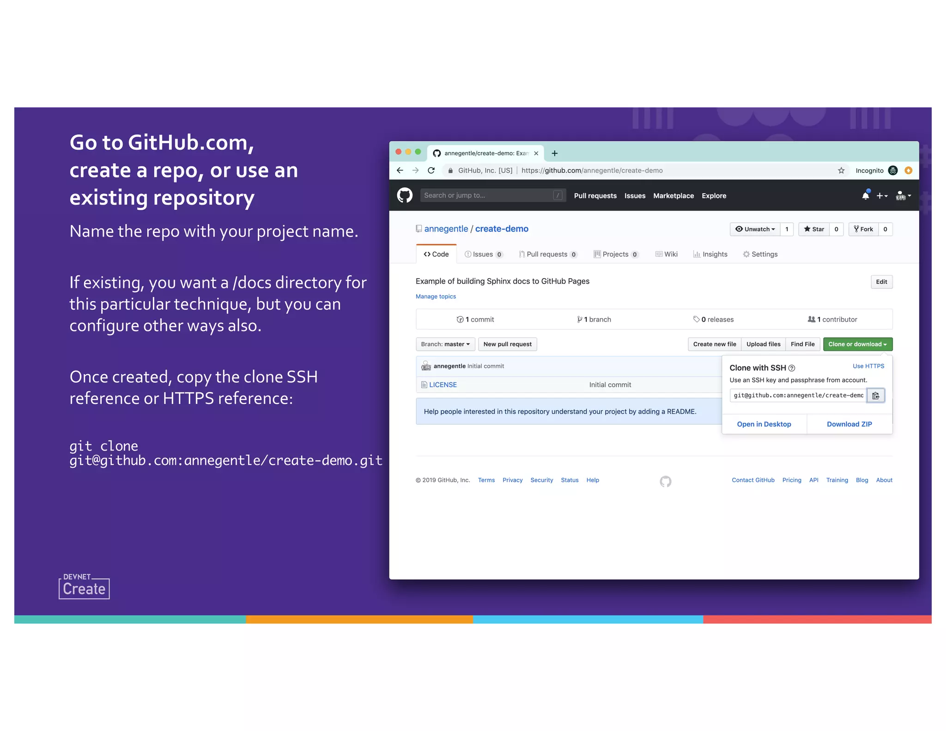Open the footer Security link

point(542,480)
